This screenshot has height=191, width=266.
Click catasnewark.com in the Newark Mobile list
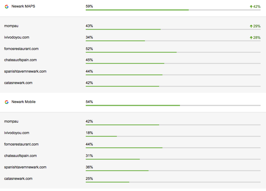18,179
